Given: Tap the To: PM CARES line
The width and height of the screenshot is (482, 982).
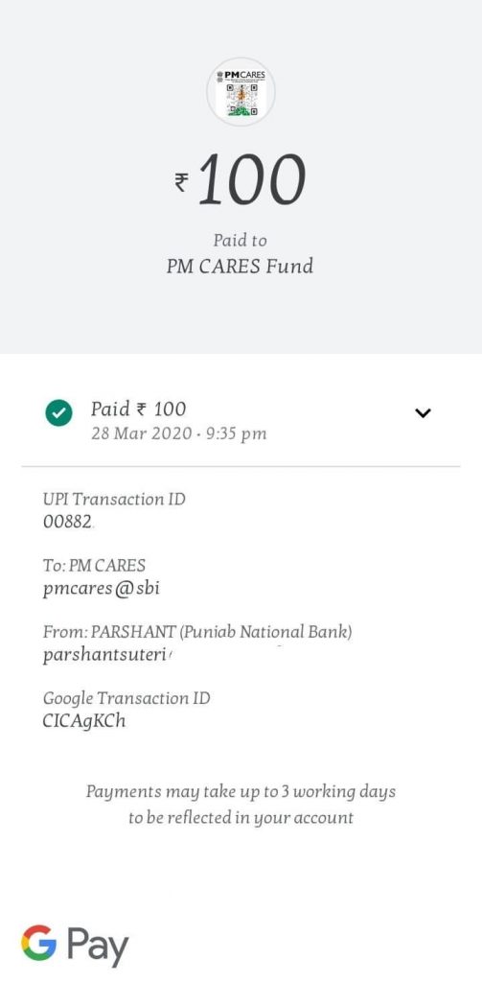Looking at the screenshot, I should pyautogui.click(x=94, y=566).
